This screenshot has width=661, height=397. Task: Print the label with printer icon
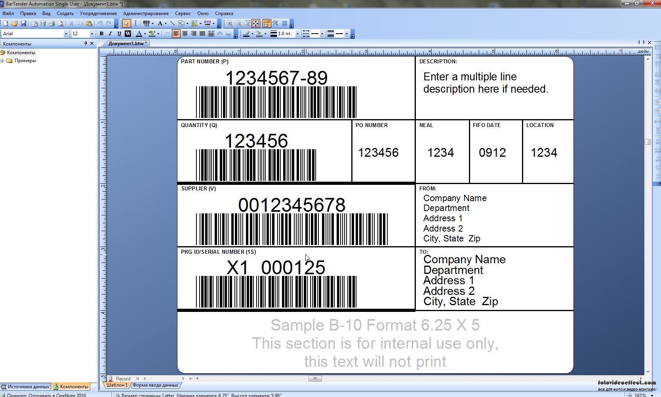pyautogui.click(x=51, y=23)
